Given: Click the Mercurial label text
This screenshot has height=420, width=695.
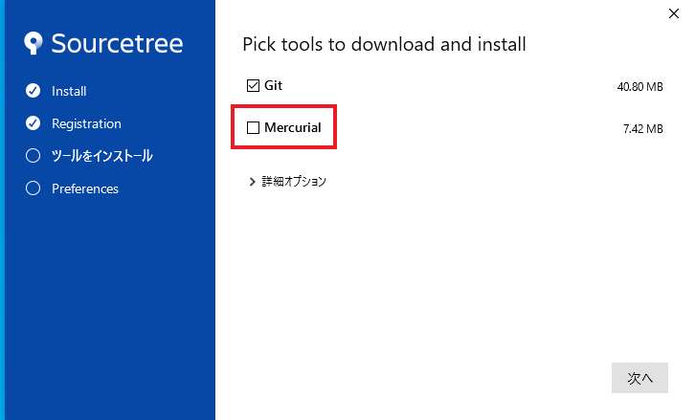Looking at the screenshot, I should [x=293, y=127].
